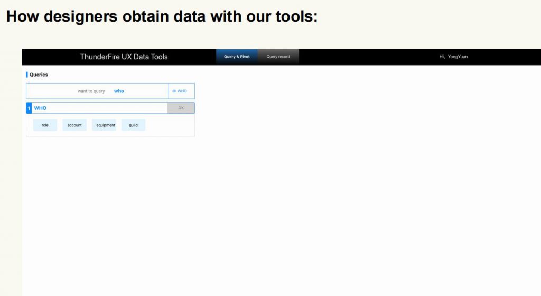Click the eye icon beside WHO
The image size is (541, 296).
pos(174,91)
